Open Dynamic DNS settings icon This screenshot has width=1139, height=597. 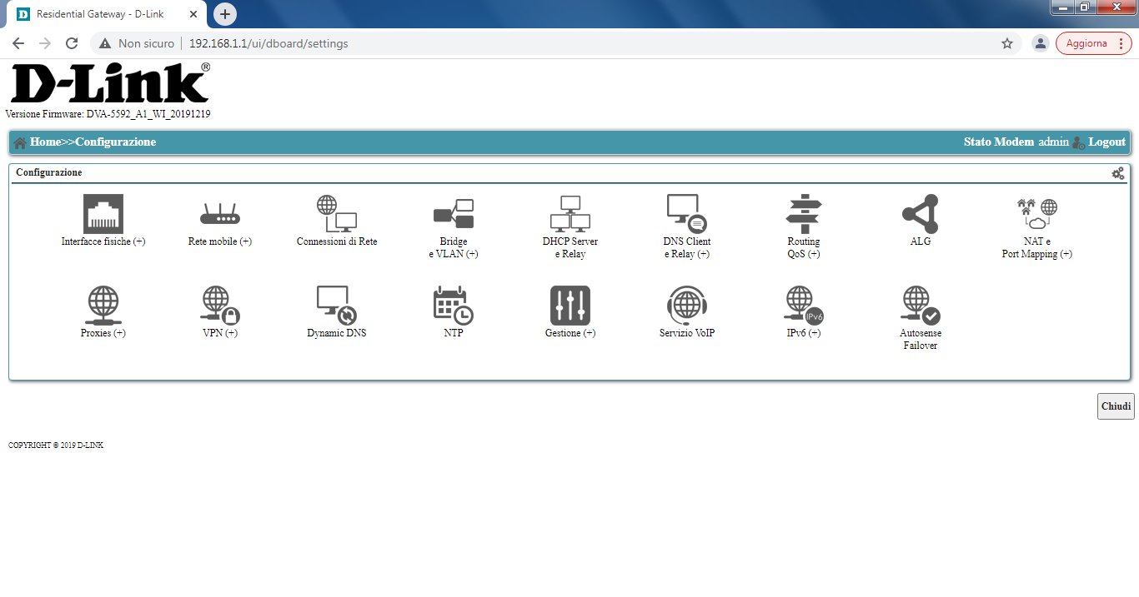(337, 306)
